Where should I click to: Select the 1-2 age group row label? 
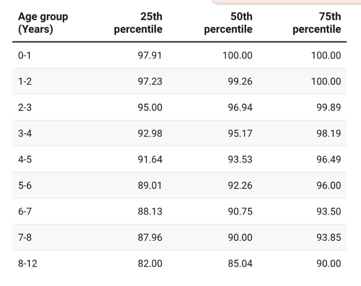coord(24,81)
